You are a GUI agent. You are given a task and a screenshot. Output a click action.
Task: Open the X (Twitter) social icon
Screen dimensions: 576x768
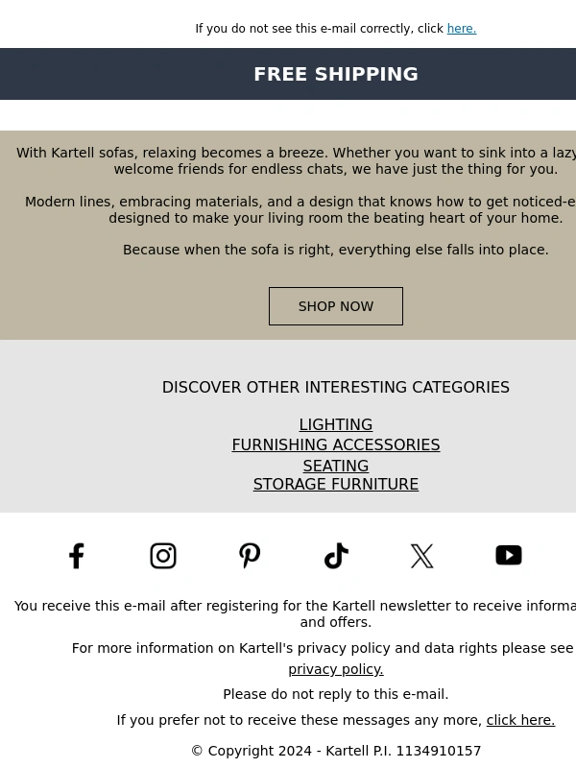(422, 556)
